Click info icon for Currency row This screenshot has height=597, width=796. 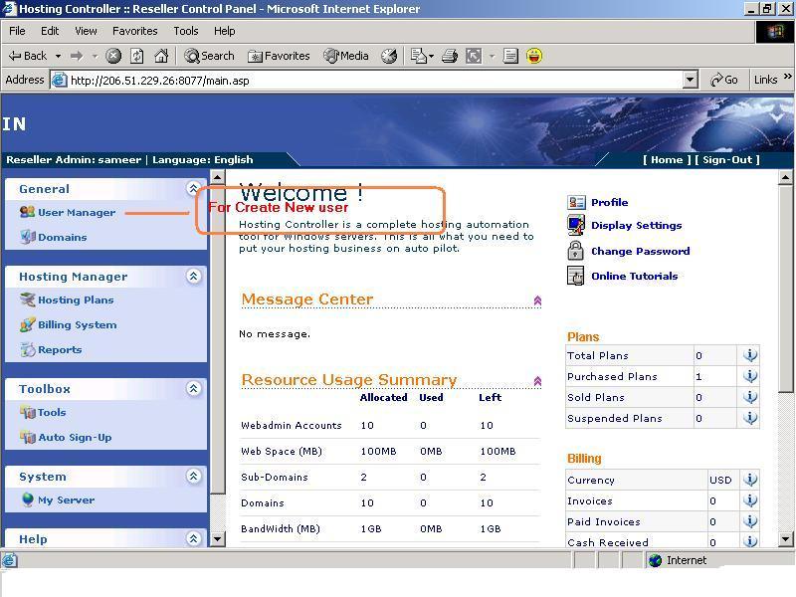[750, 480]
